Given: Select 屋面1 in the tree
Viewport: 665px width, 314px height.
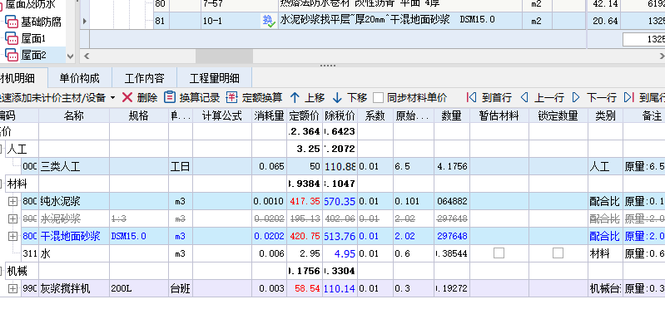Looking at the screenshot, I should click(x=33, y=38).
